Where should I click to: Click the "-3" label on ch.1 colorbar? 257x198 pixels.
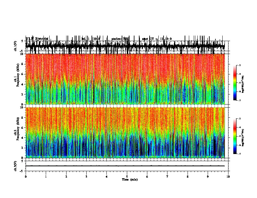tap(239, 65)
